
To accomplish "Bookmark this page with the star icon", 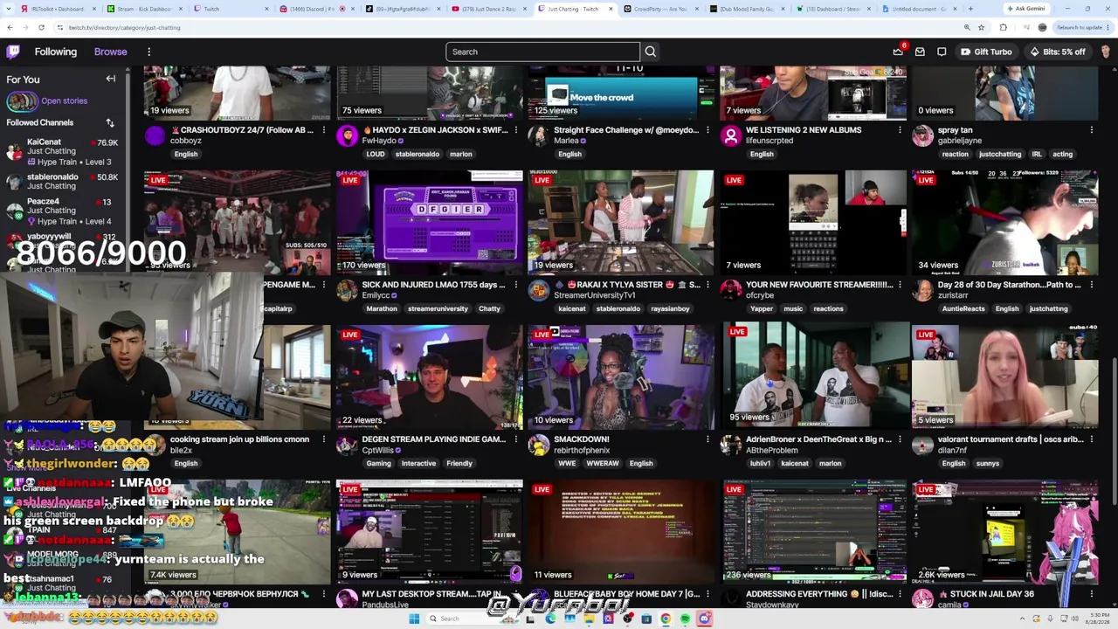I will 981,27.
